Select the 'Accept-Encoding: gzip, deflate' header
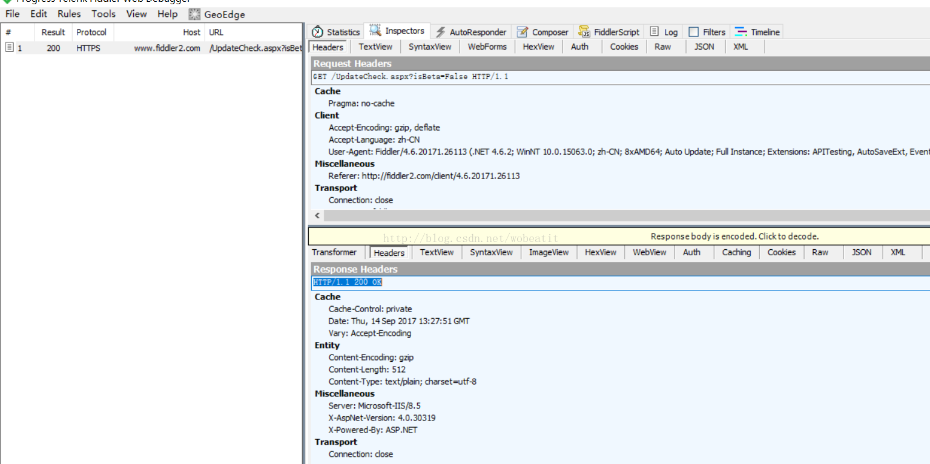The width and height of the screenshot is (930, 464). click(x=384, y=128)
